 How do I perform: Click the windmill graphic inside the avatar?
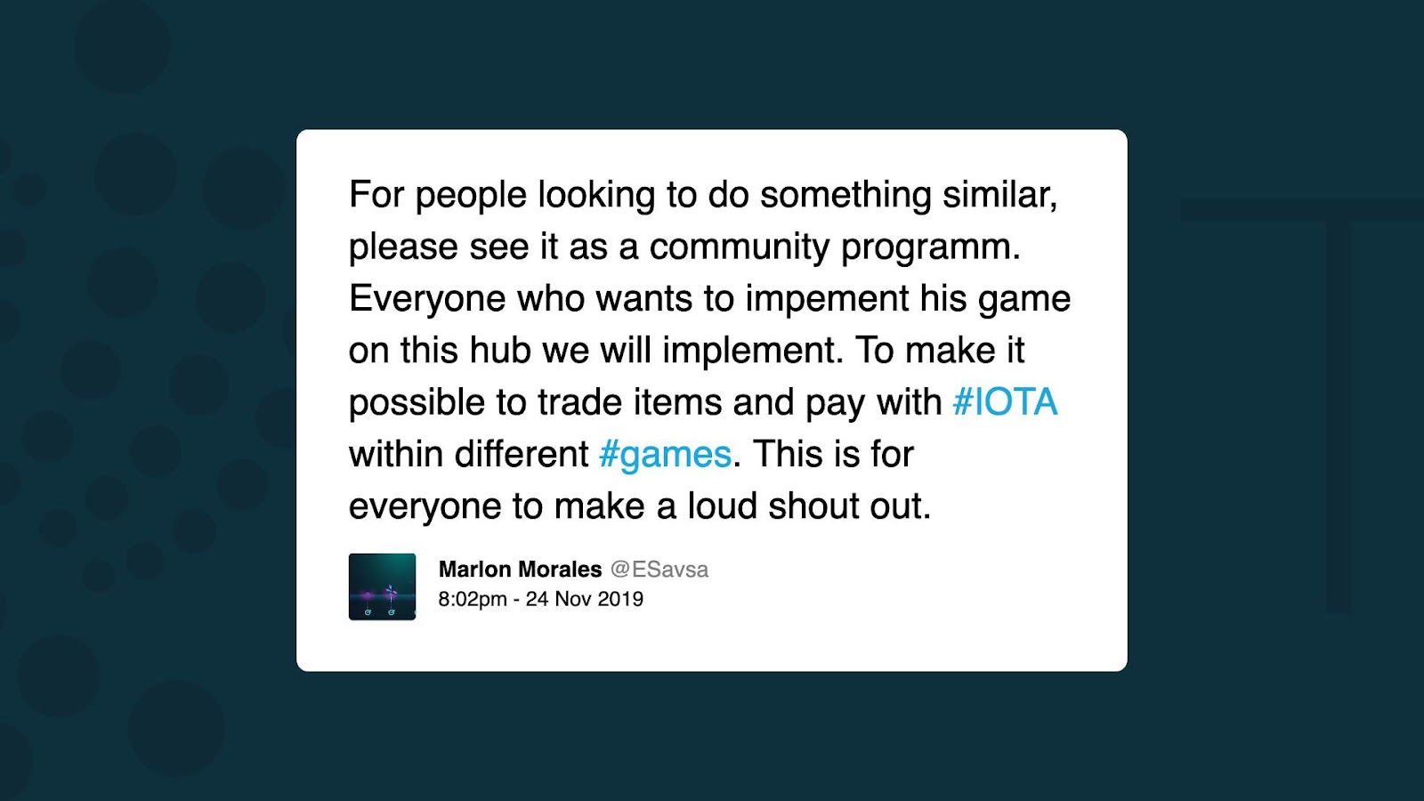tap(390, 596)
